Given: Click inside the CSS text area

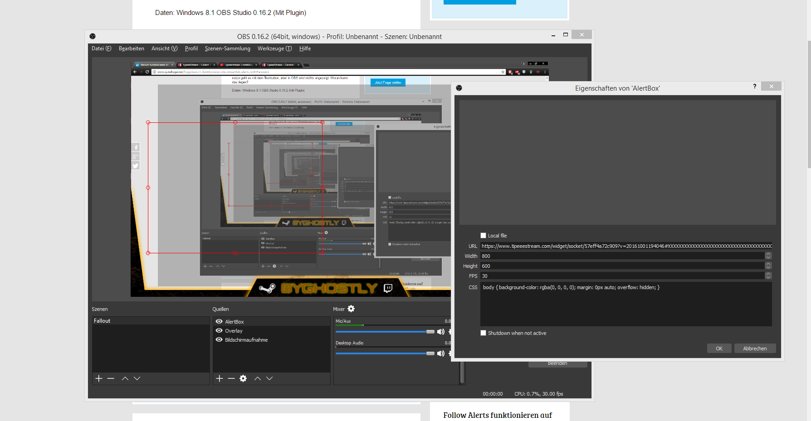Looking at the screenshot, I should coord(626,304).
